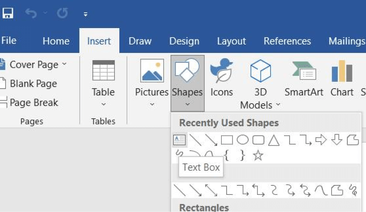Image resolution: width=366 pixels, height=212 pixels.
Task: Click the Save icon
Action: (7, 12)
